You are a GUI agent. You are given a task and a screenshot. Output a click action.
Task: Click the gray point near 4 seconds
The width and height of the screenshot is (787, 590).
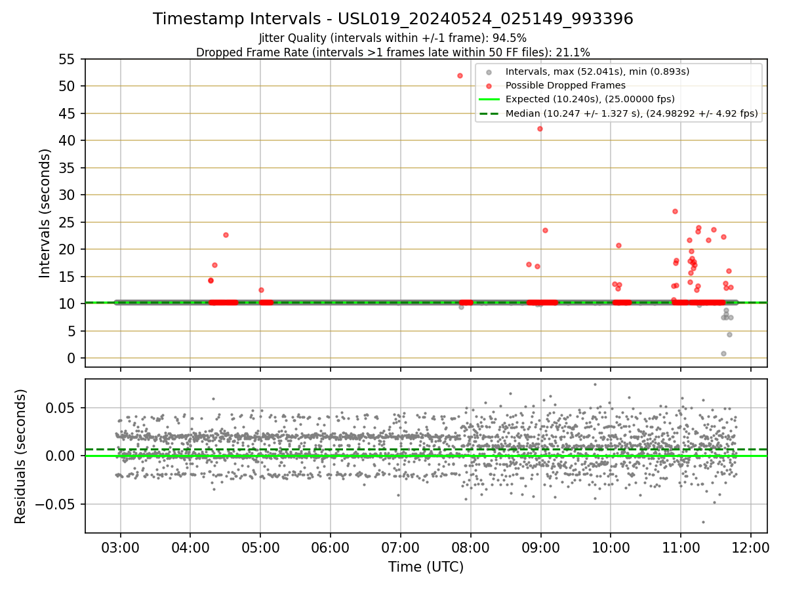729,334
